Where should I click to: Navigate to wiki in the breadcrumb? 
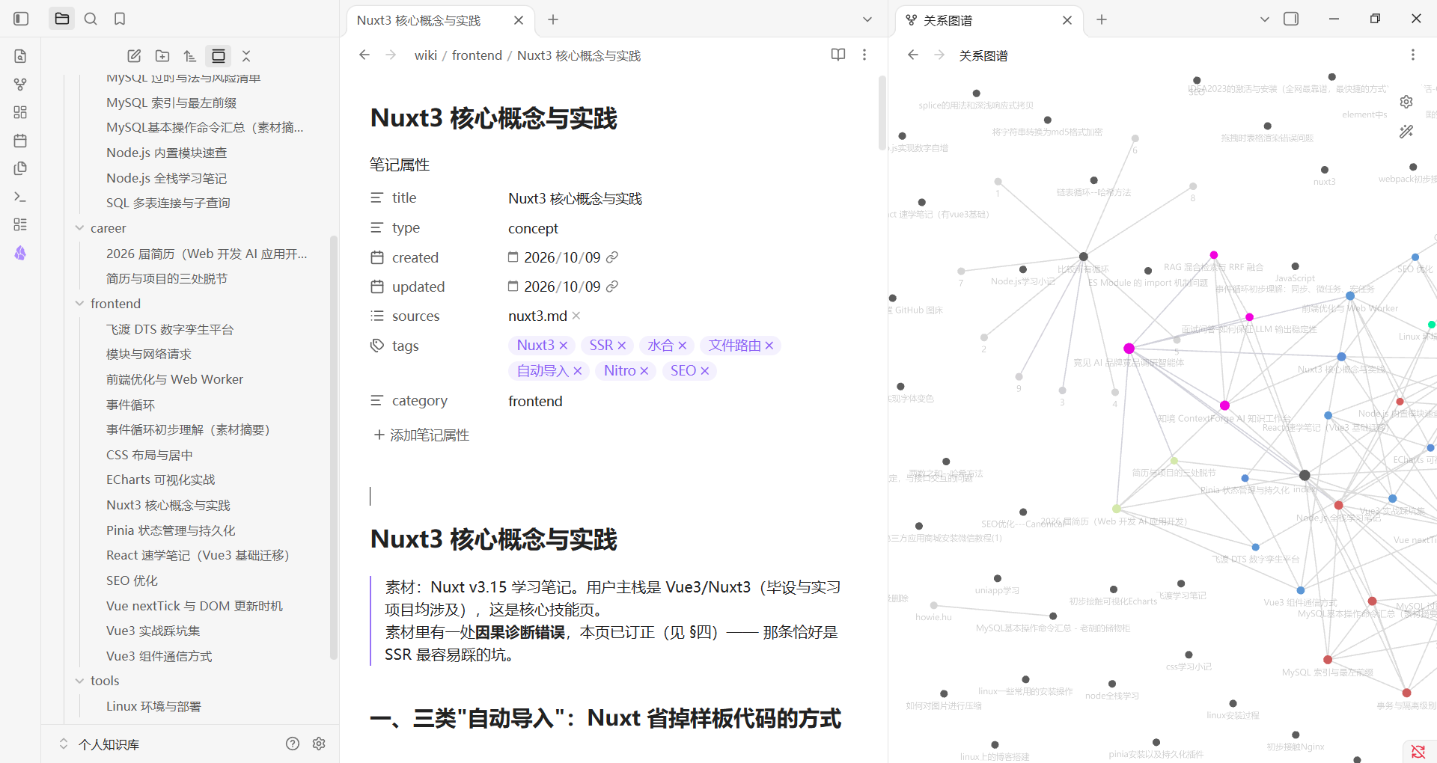[426, 55]
